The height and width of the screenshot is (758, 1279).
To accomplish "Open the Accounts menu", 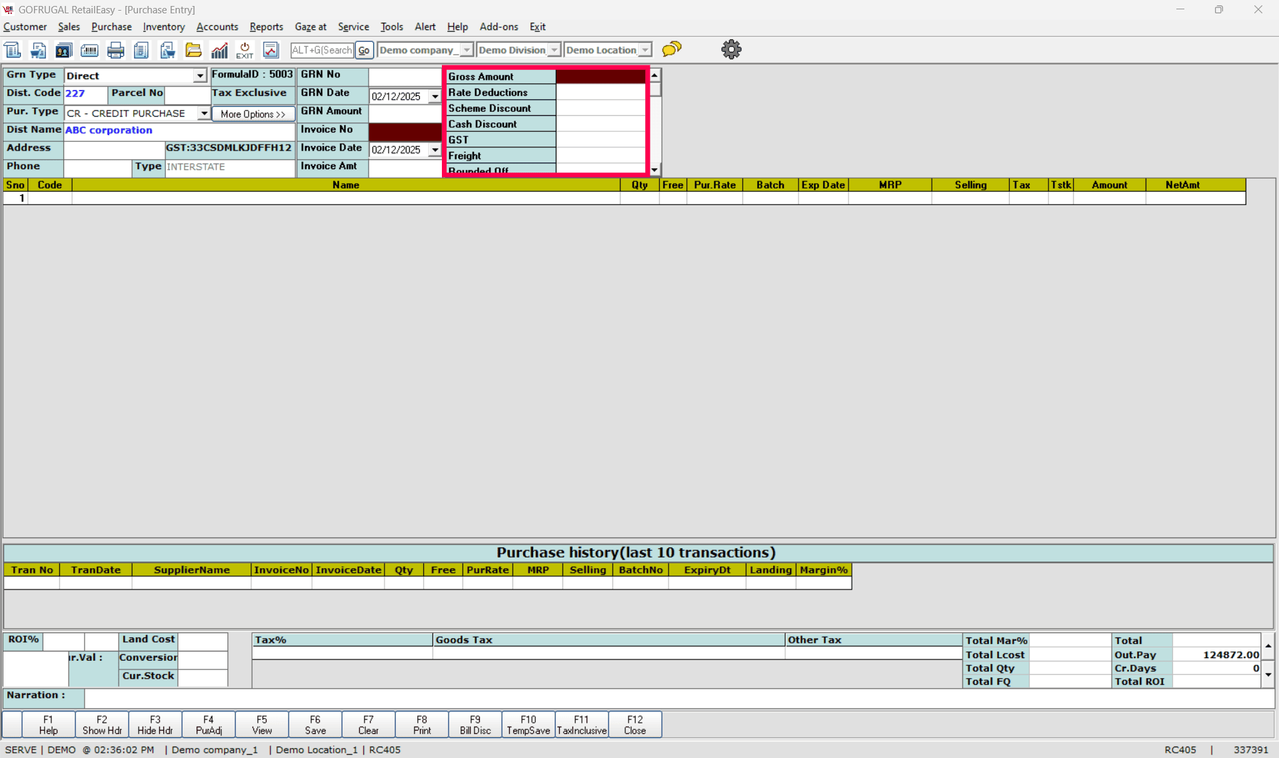I will pos(217,27).
